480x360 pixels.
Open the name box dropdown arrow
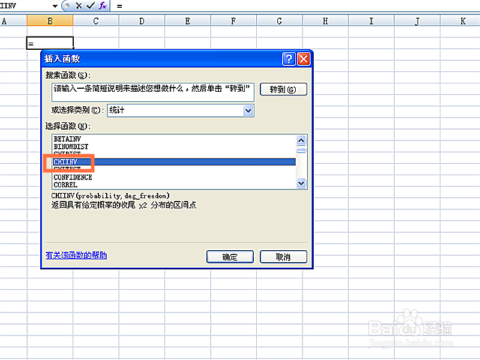tap(55, 6)
